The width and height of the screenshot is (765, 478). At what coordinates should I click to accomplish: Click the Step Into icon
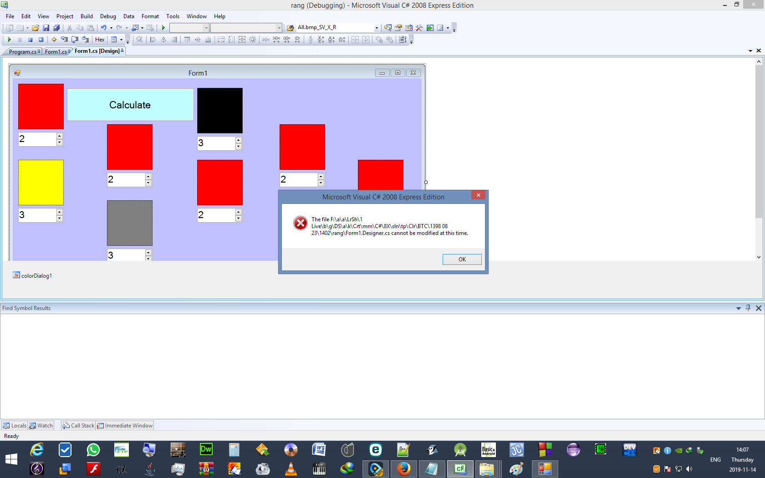pos(64,40)
